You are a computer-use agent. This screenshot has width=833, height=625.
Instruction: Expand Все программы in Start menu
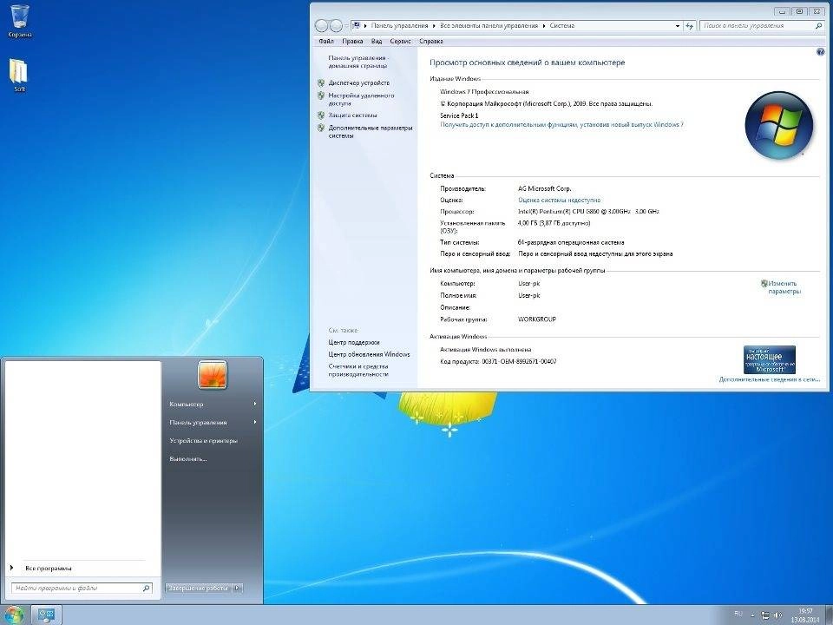coord(48,568)
